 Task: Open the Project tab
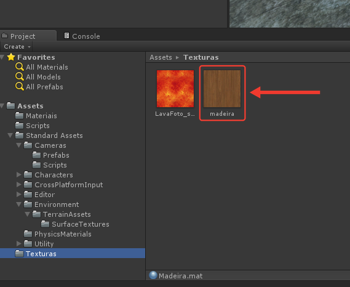(28, 36)
